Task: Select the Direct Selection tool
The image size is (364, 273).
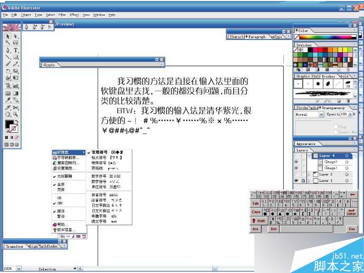Action: pyautogui.click(x=15, y=36)
